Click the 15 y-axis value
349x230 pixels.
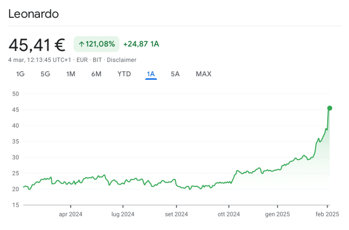pos(16,205)
